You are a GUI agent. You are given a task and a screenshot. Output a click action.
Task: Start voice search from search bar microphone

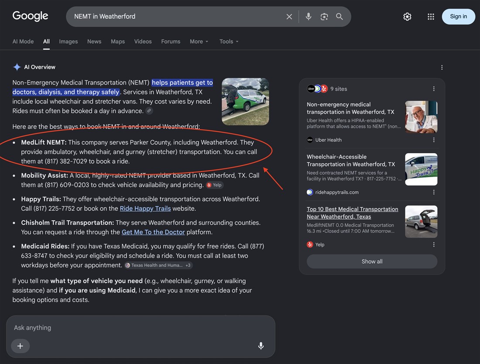(308, 16)
